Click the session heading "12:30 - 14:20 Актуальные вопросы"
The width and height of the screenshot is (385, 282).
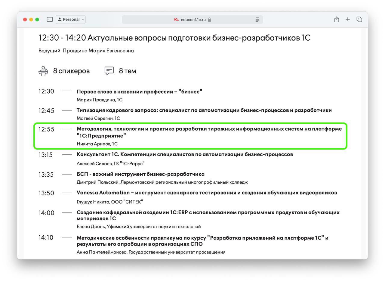pos(174,38)
